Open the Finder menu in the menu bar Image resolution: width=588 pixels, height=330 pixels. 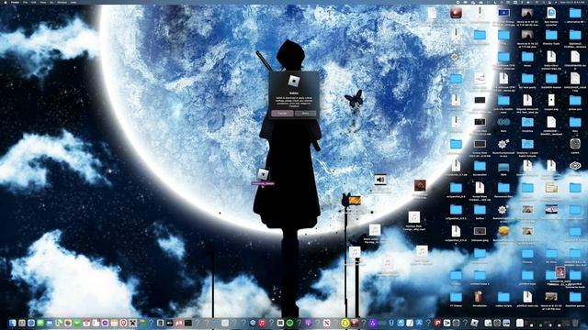[15, 2]
